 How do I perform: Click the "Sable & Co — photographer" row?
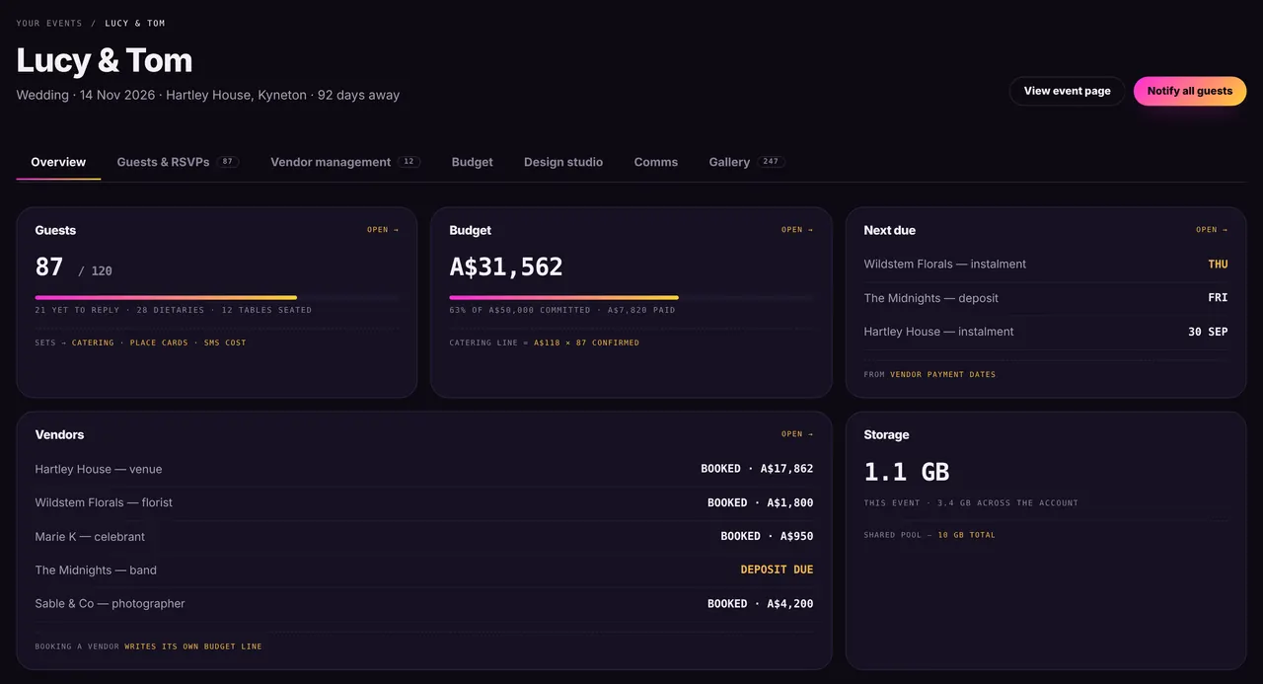pyautogui.click(x=424, y=603)
